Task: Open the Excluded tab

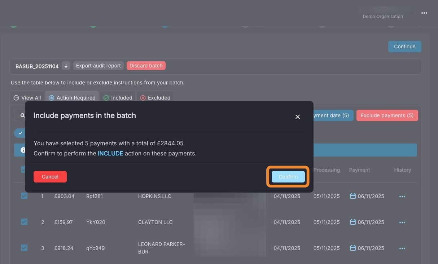Action: point(155,98)
